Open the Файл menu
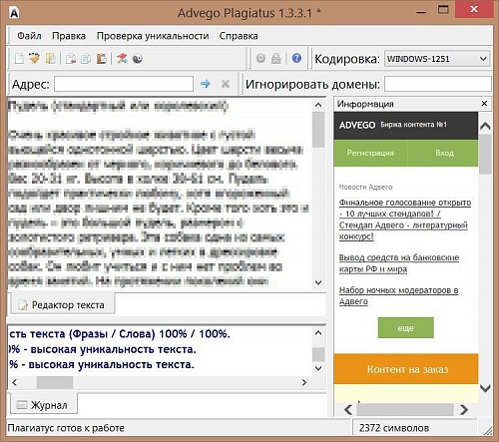Screen dimensions: 499x442 pyautogui.click(x=29, y=36)
